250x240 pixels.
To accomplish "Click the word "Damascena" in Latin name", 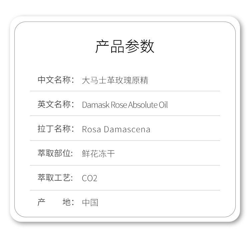I will (x=127, y=129).
